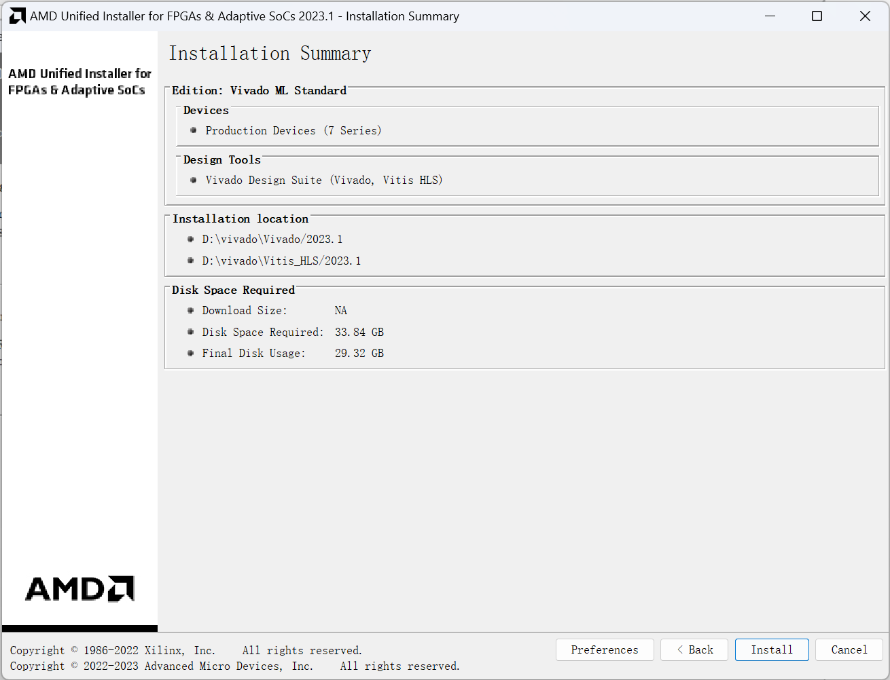The width and height of the screenshot is (890, 680).
Task: Open the Preferences dialog
Action: [604, 649]
